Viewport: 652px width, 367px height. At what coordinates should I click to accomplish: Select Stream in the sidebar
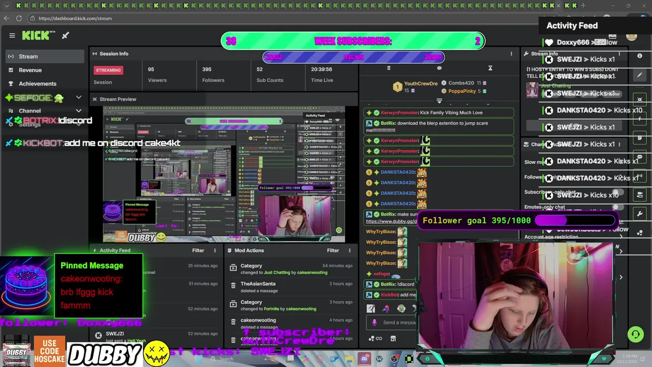coord(45,57)
